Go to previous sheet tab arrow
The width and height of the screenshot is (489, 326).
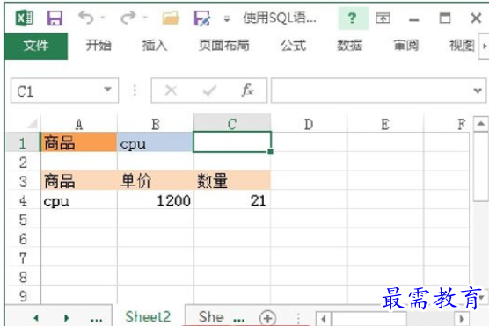point(36,318)
